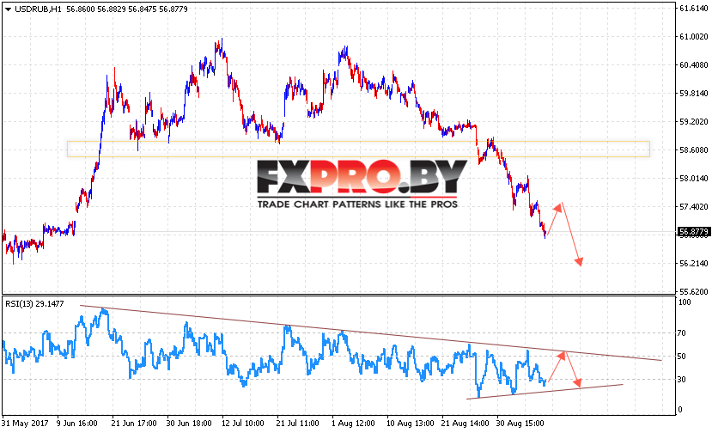This screenshot has height=433, width=712.
Task: Select price scale value 57.4020
Action: click(693, 207)
